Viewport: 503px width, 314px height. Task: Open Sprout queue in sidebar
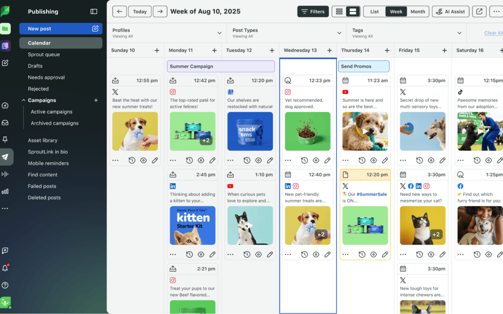(x=44, y=54)
